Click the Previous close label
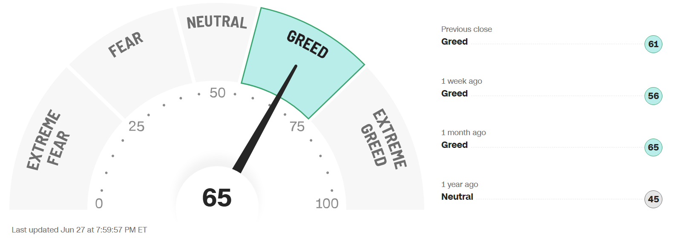 pyautogui.click(x=466, y=29)
